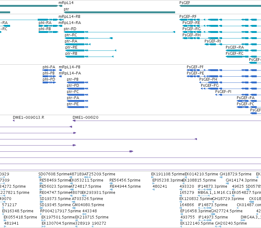Select the PsGEF-RE transcript label
The height and width of the screenshot is (228, 261).
click(191, 23)
